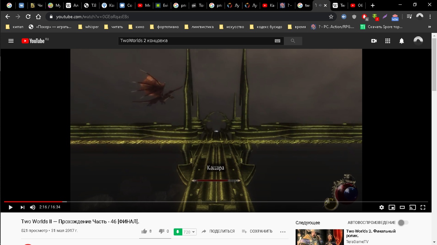437x245 pixels.
Task: Open the «Покер» — играть bookmark
Action: coord(50,27)
